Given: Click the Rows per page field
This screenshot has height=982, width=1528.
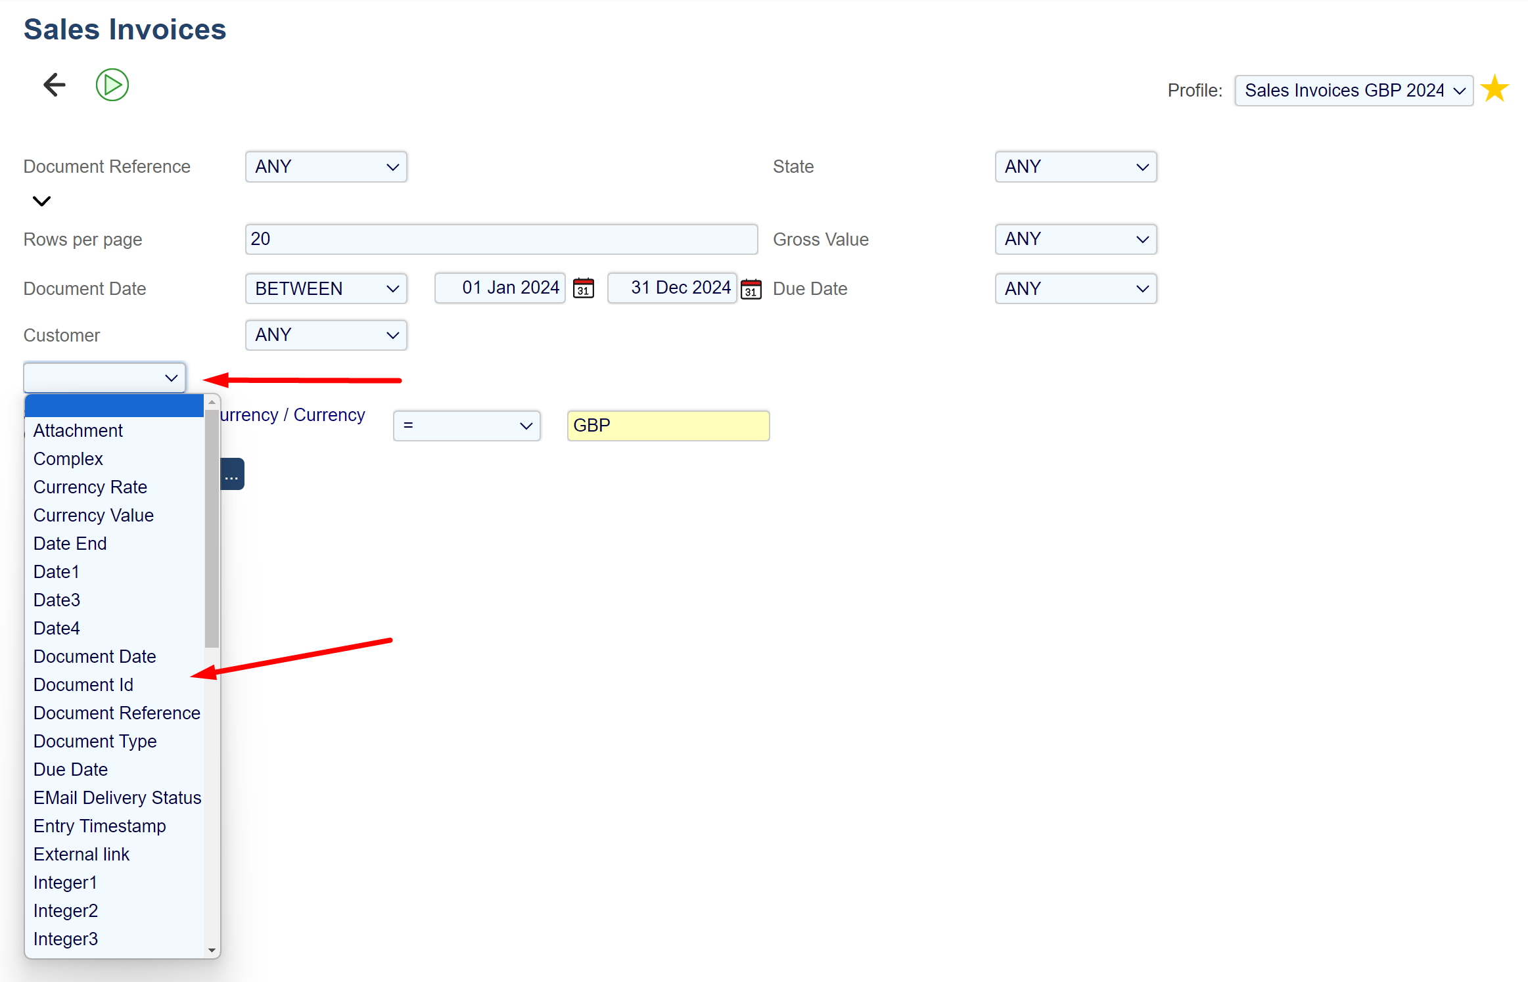Looking at the screenshot, I should coord(501,239).
